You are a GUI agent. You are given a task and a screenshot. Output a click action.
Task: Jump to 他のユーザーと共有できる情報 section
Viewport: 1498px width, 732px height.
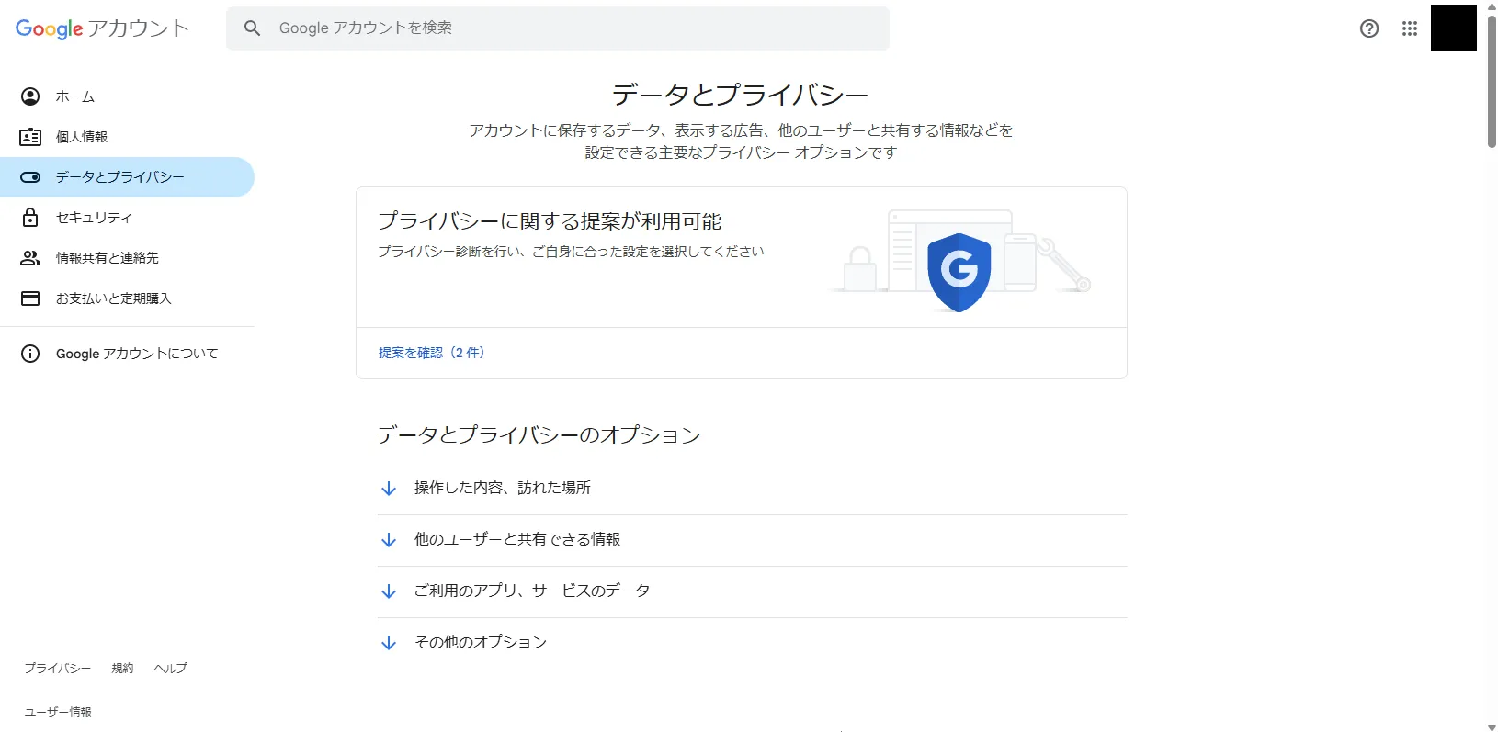(516, 539)
